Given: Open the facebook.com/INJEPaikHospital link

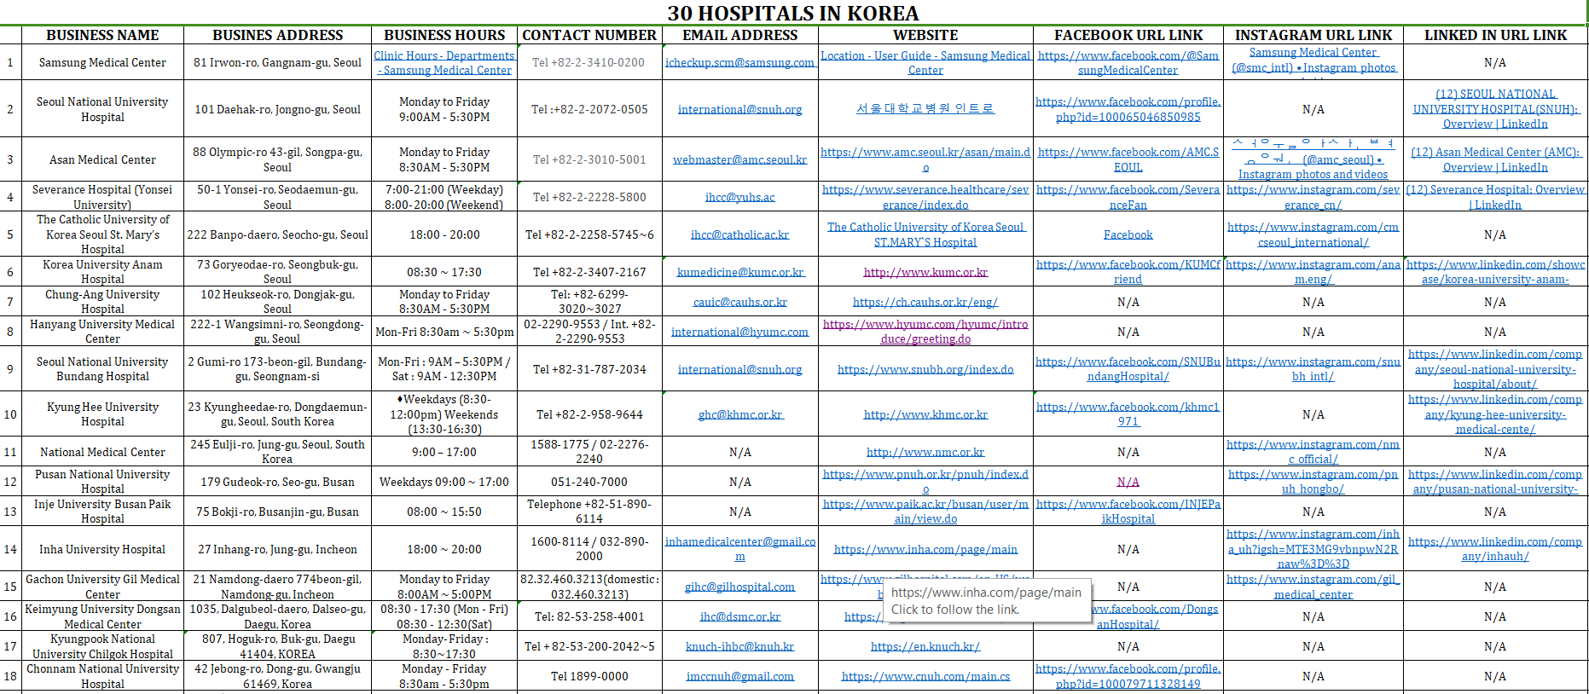Looking at the screenshot, I should (x=1128, y=512).
